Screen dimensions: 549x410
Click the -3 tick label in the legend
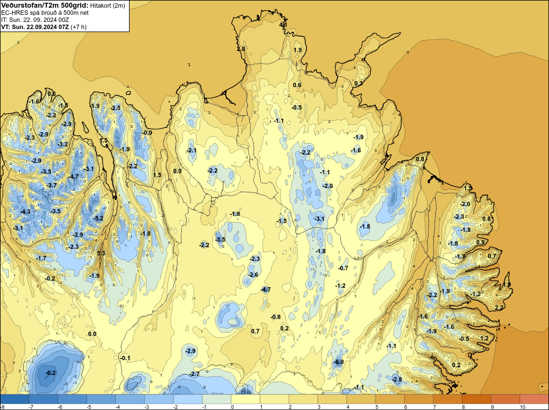(x=147, y=407)
